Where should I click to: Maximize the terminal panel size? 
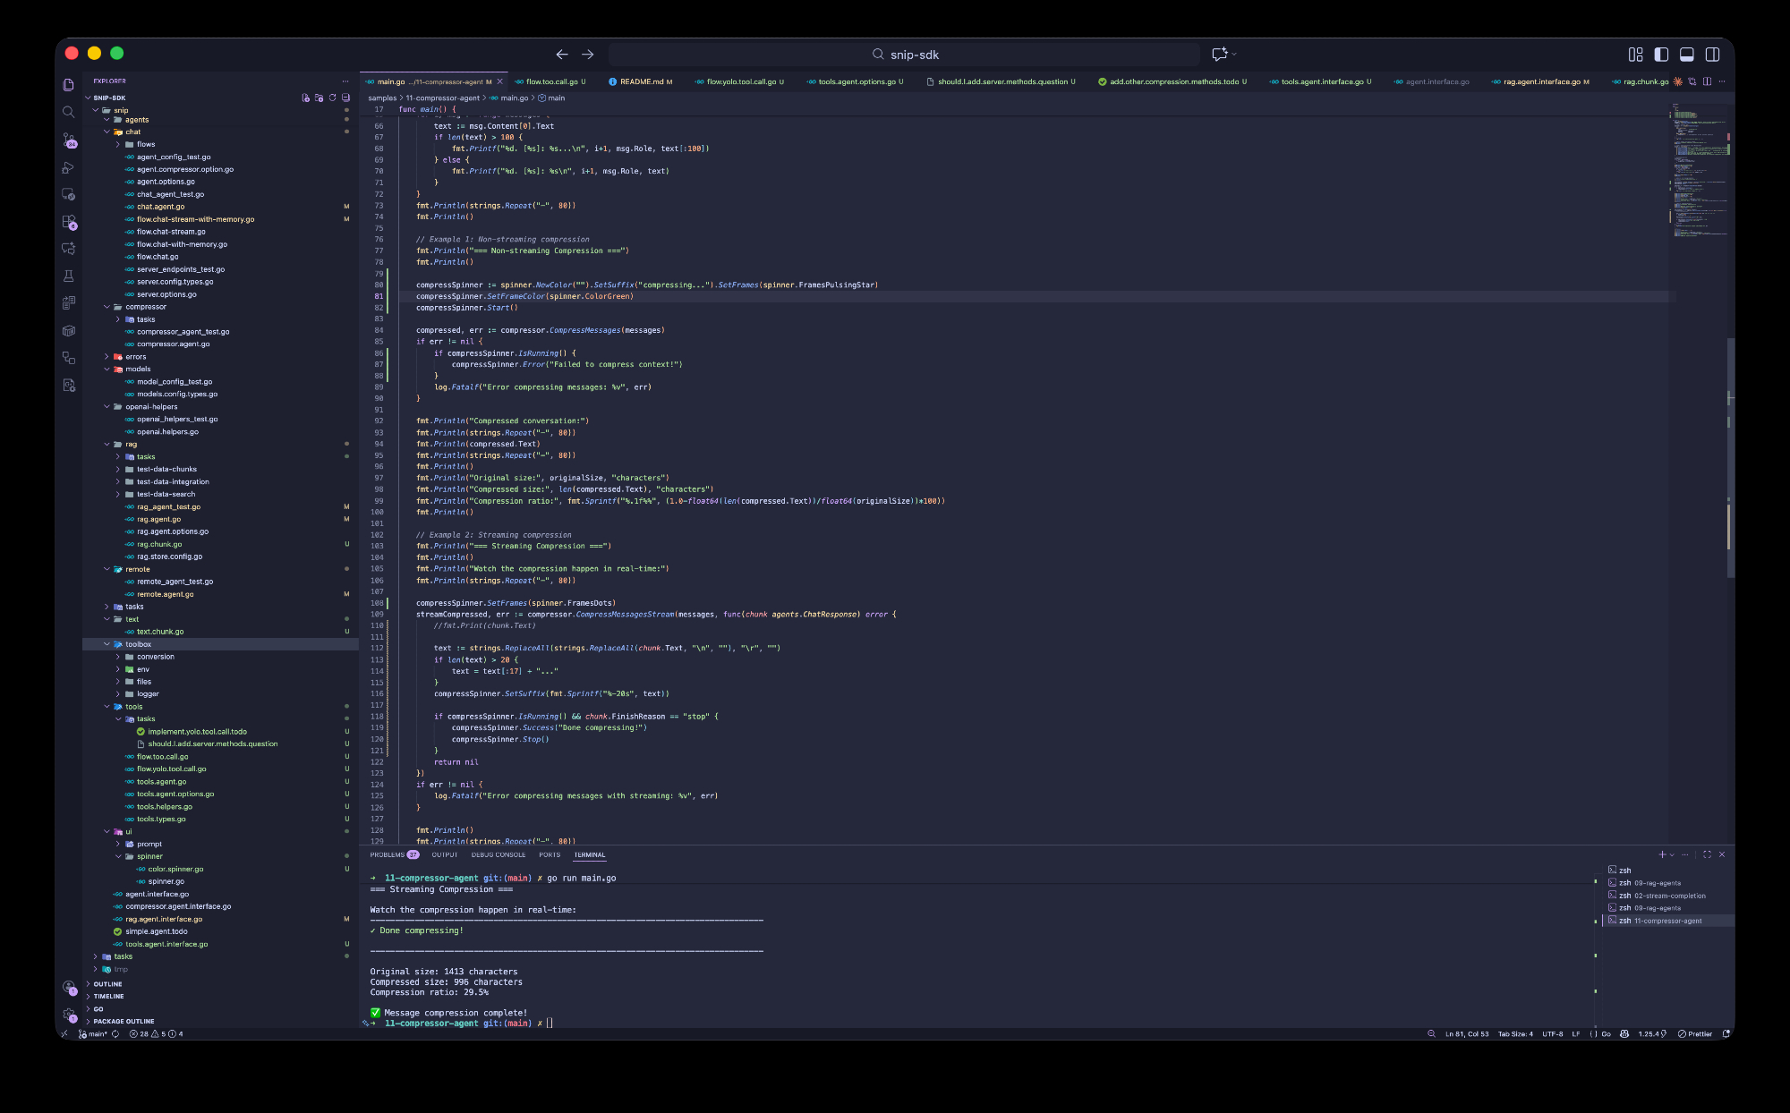pos(1707,854)
